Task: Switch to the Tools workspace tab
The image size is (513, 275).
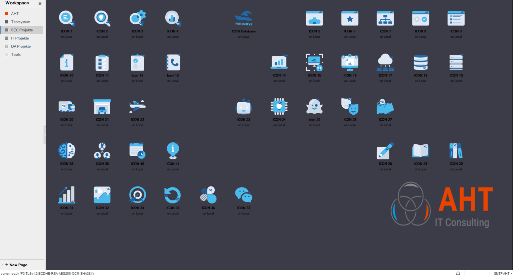Action: pyautogui.click(x=16, y=54)
